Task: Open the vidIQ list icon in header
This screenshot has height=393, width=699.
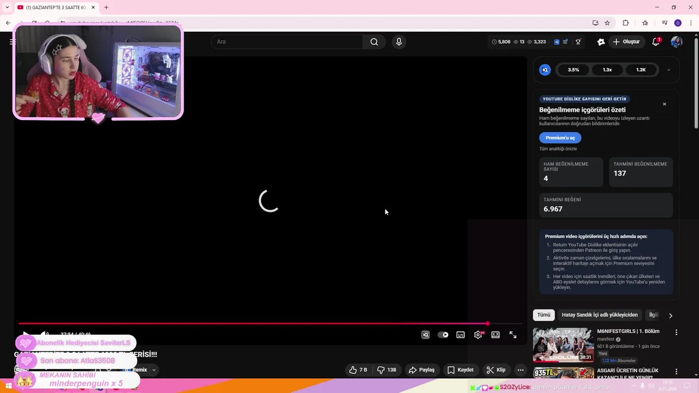Action: pyautogui.click(x=565, y=42)
